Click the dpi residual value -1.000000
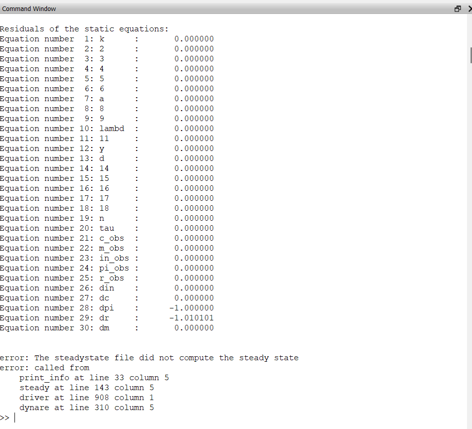This screenshot has height=429, width=472. (x=191, y=308)
